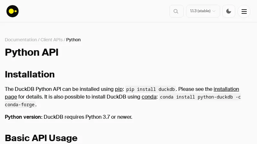257x144 pixels.
Task: Open the installation page link
Action: click(226, 89)
